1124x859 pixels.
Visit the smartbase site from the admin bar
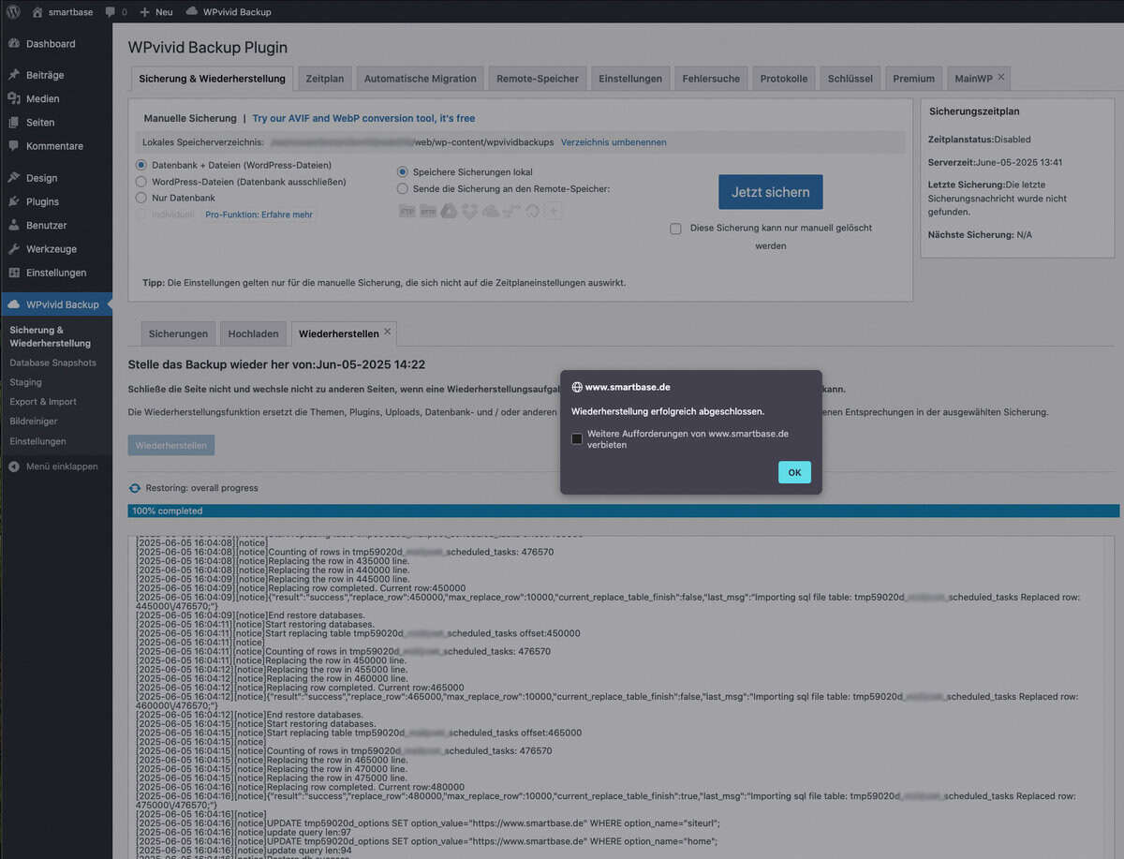click(x=63, y=11)
